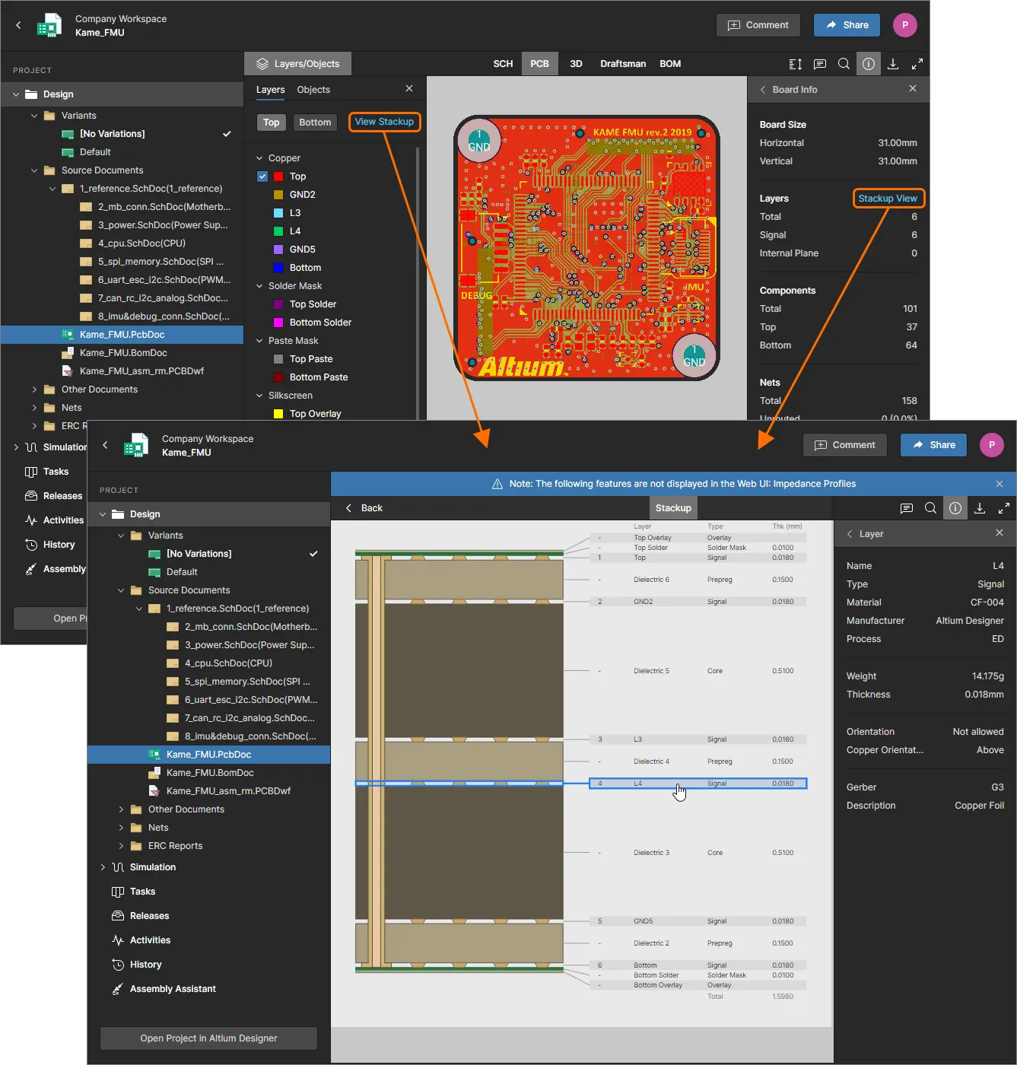Viewport: 1017px width, 1065px height.
Task: Select [No Variations] variant in the upper window
Action: (x=112, y=134)
